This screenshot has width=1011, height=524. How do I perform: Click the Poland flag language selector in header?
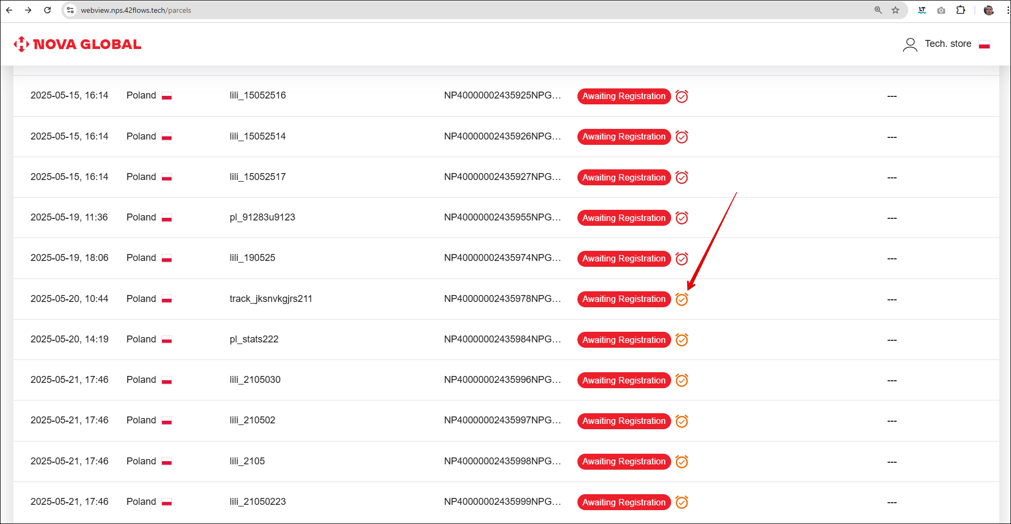984,44
